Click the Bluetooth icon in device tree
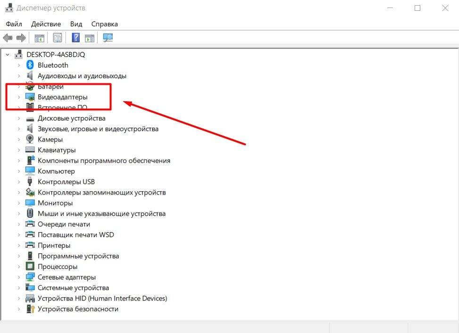This screenshot has height=333, width=459. [30, 65]
